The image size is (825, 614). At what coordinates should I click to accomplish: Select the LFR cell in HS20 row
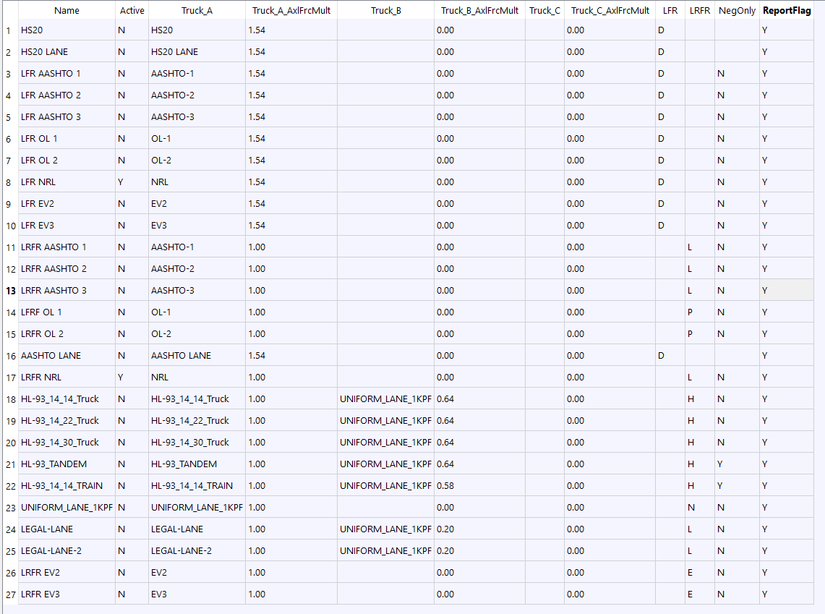click(670, 30)
